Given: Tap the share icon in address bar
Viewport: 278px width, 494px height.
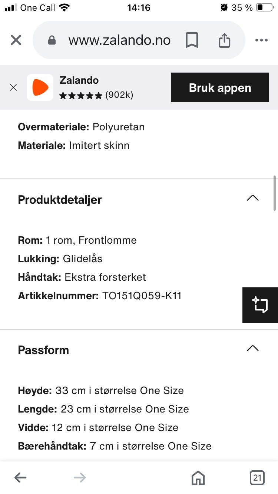Looking at the screenshot, I should tap(224, 40).
